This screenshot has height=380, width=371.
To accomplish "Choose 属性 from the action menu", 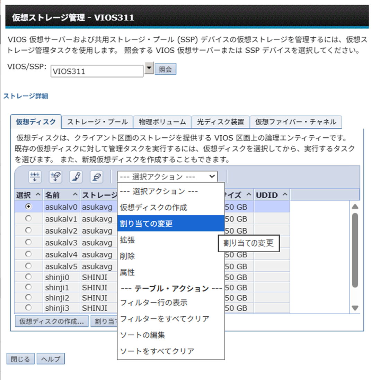I will pos(170,272).
